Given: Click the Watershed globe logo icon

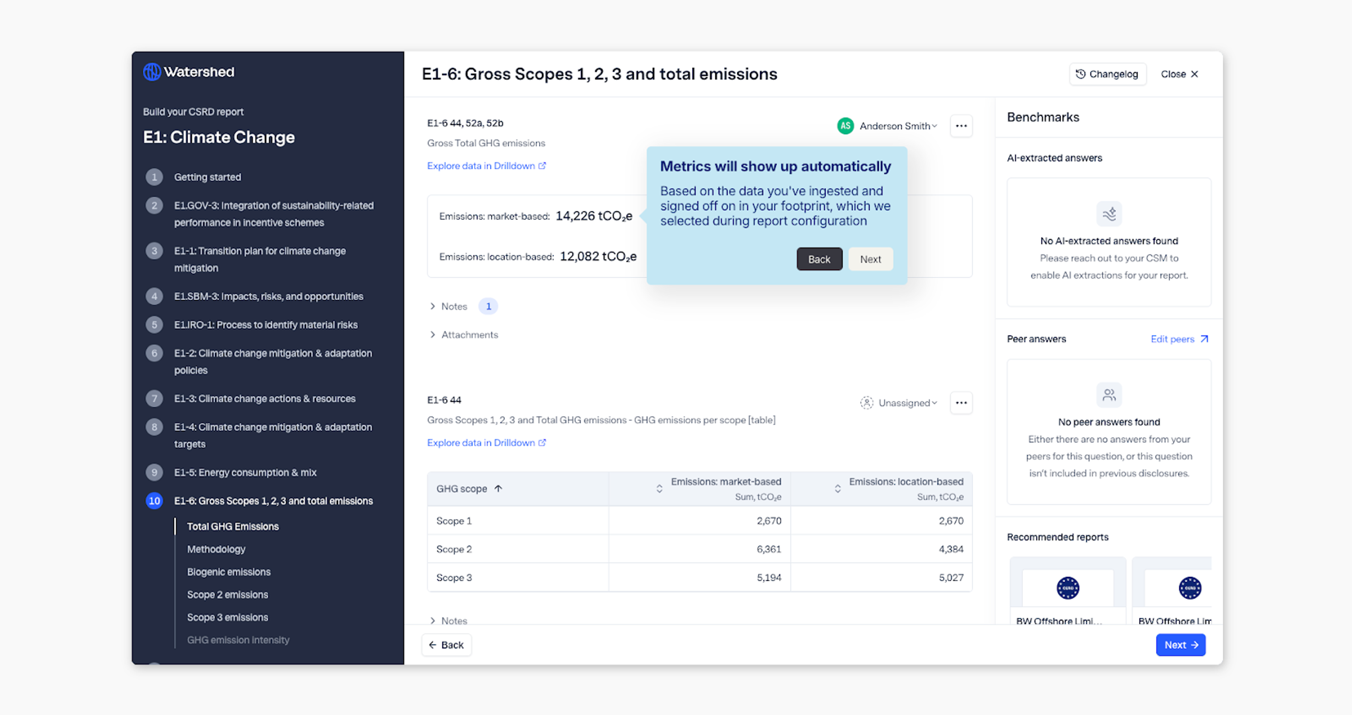Looking at the screenshot, I should pyautogui.click(x=152, y=72).
